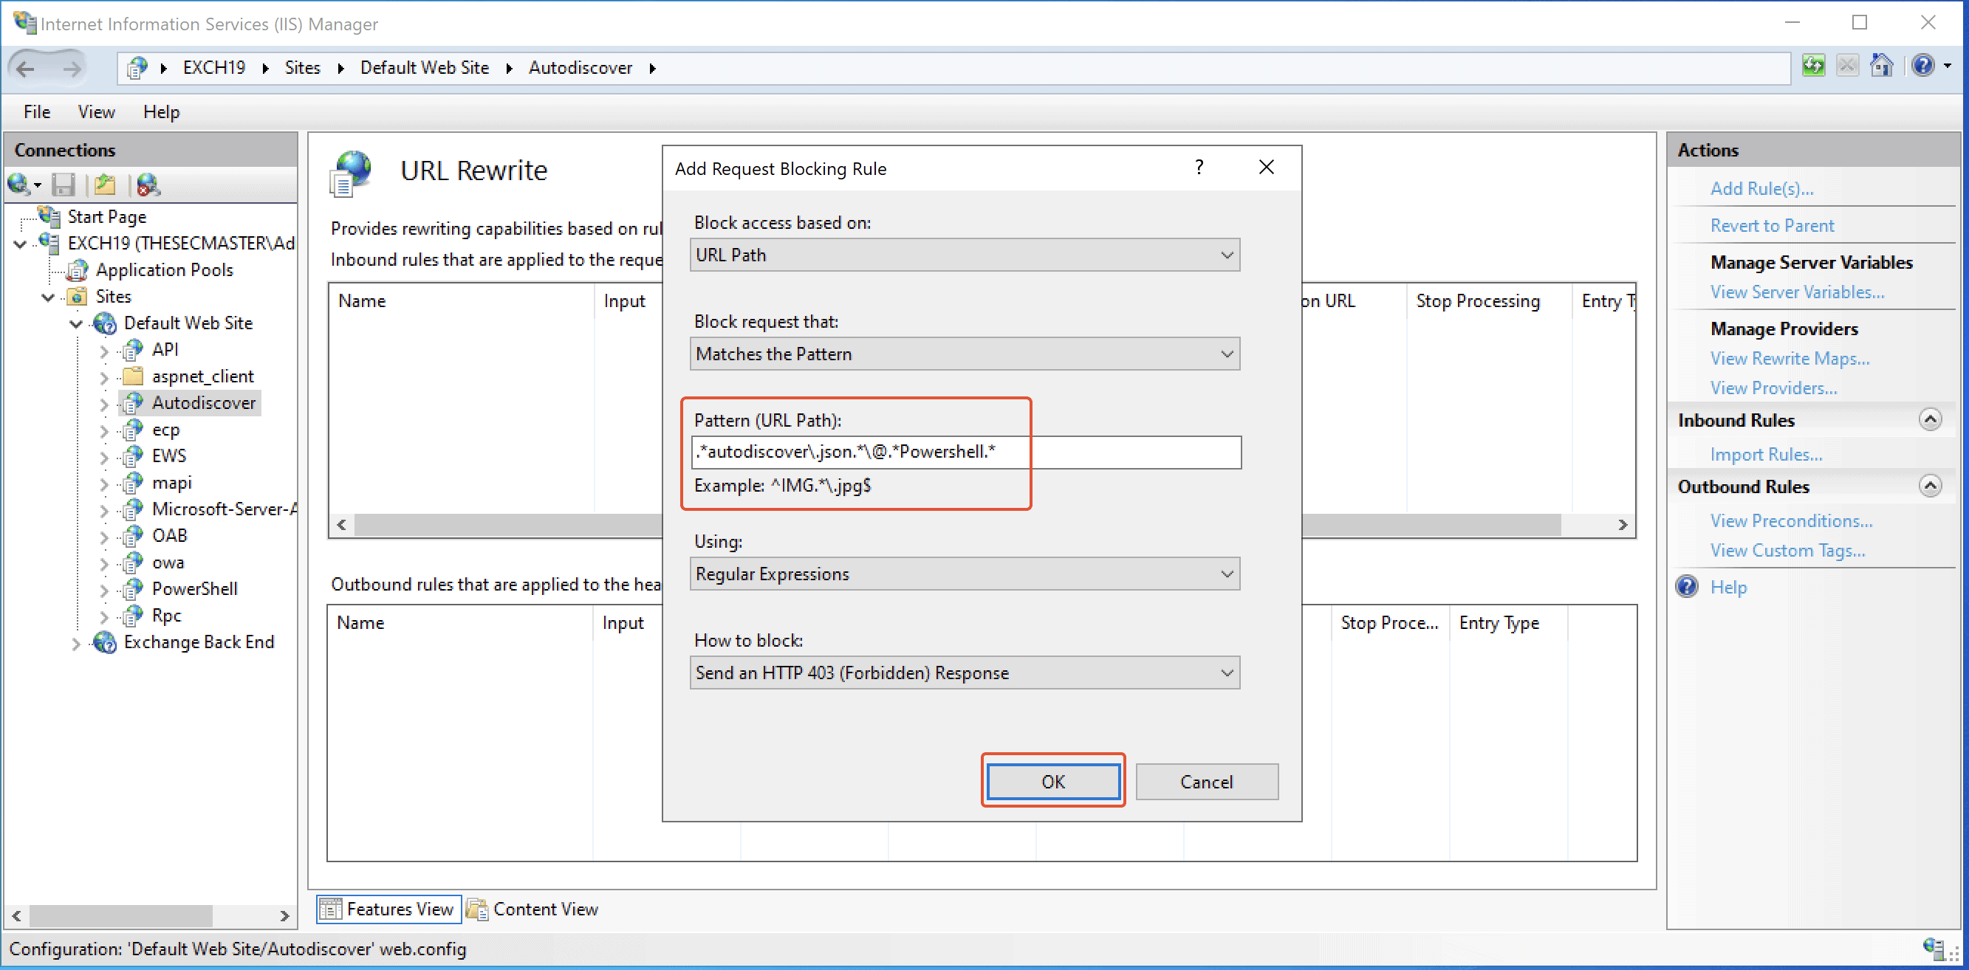Screen dimensions: 1969x970
Task: Open the Using Regular Expressions dropdown
Action: click(965, 574)
